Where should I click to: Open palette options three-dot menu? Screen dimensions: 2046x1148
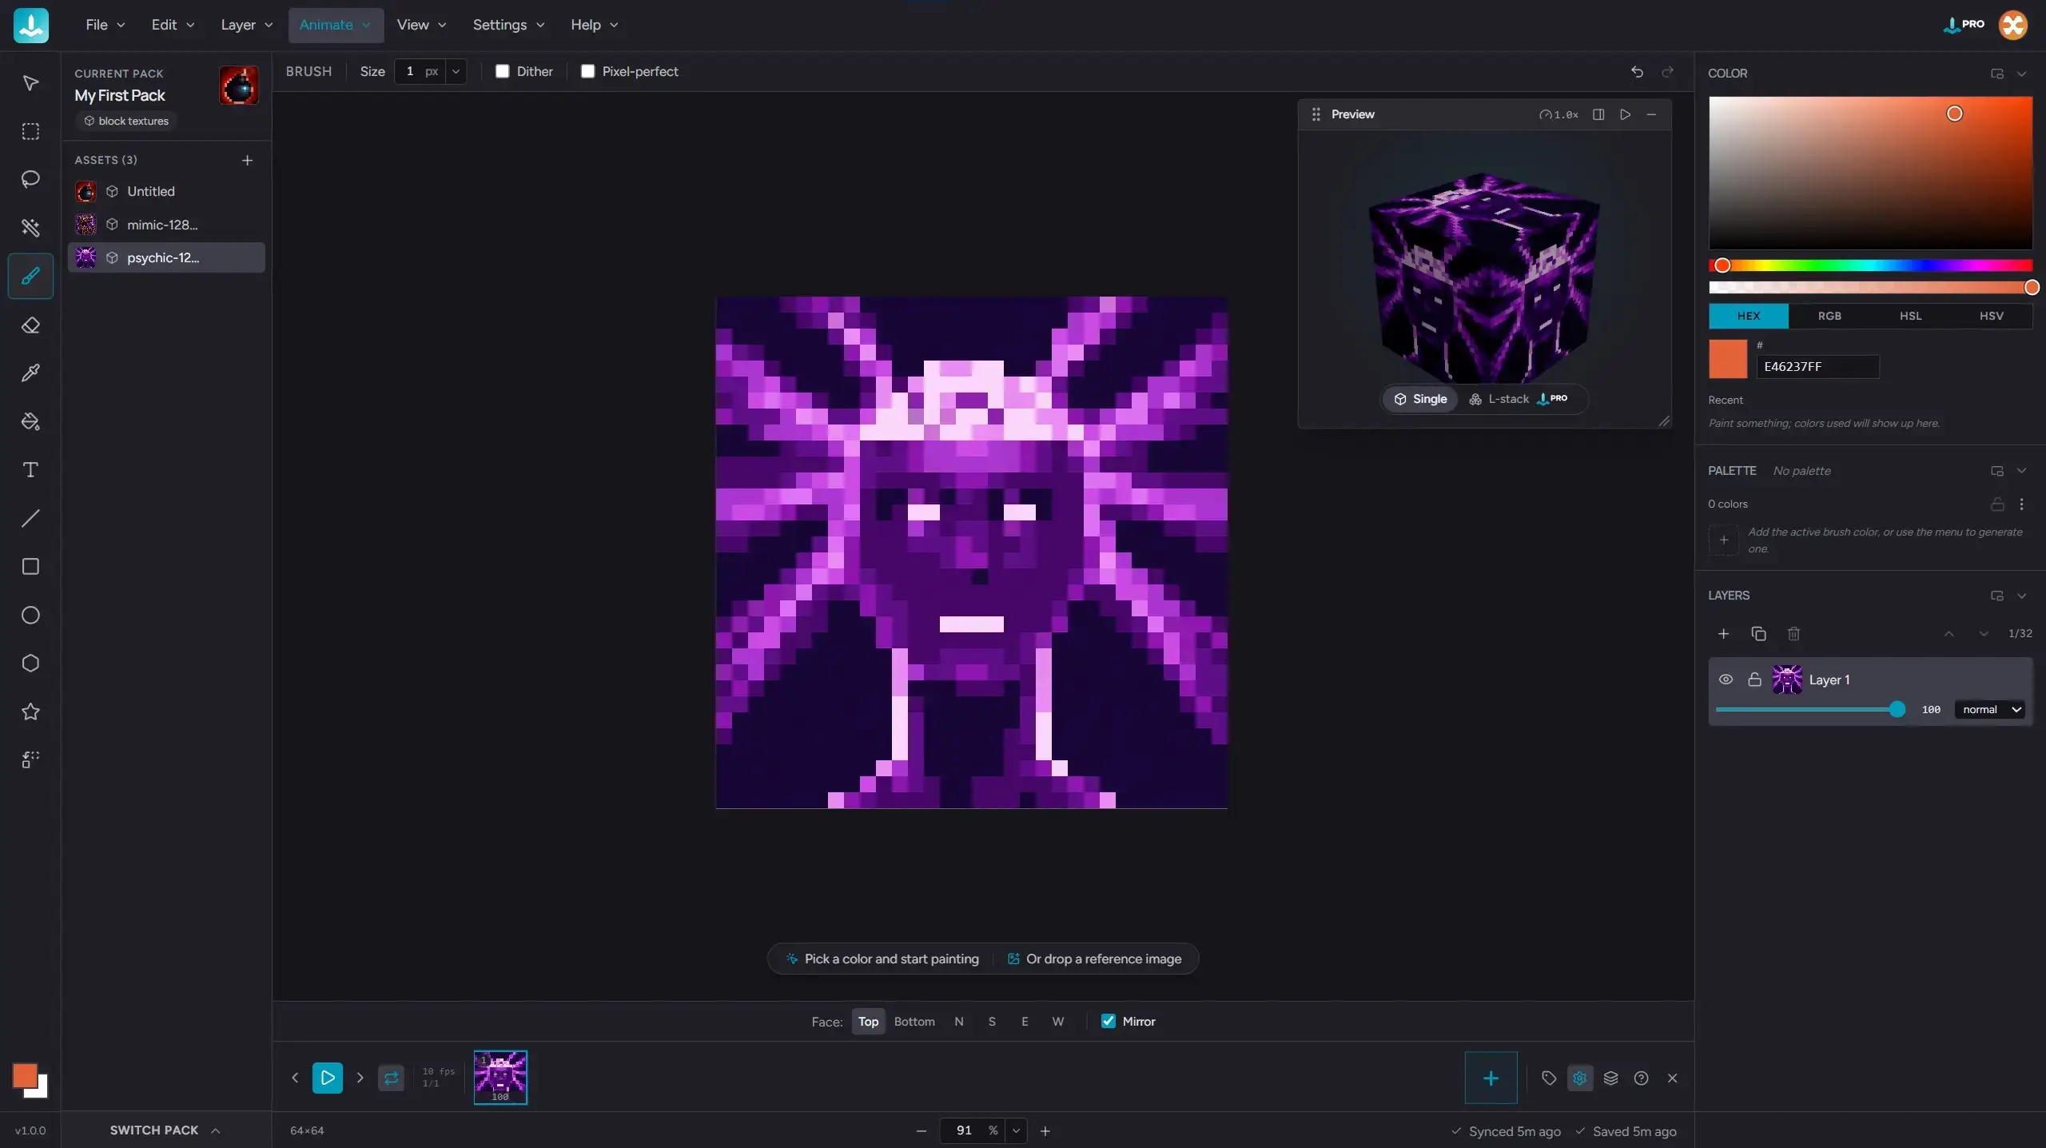2021,504
